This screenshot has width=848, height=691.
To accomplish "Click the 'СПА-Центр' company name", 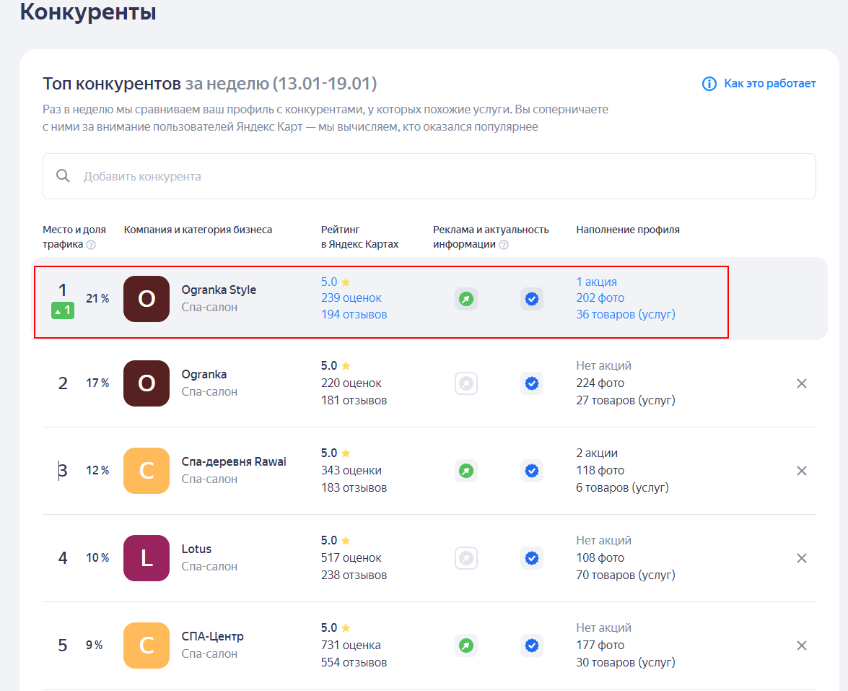I will coord(212,636).
